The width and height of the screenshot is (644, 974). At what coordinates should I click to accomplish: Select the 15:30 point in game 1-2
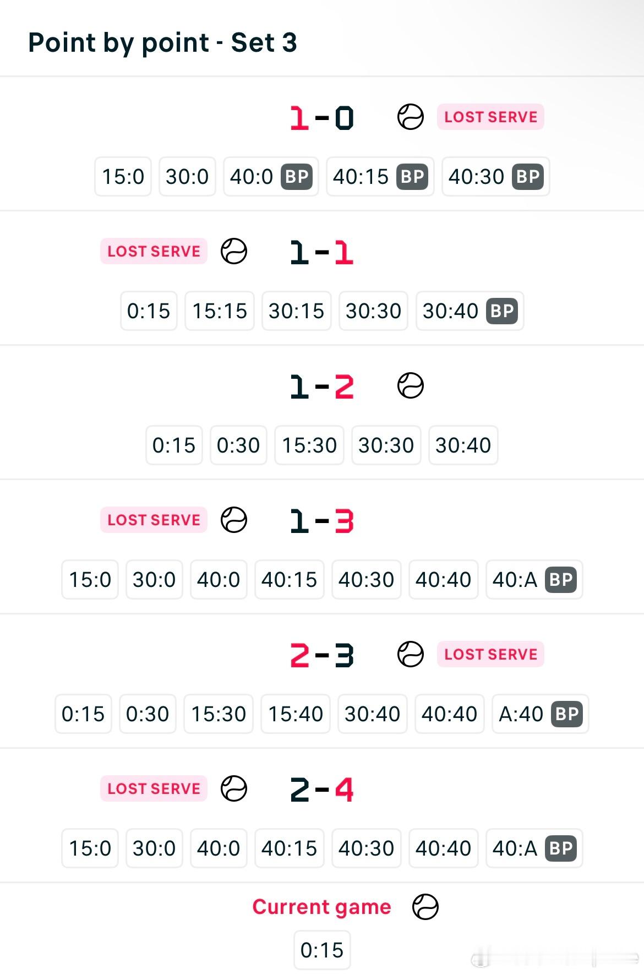point(309,445)
